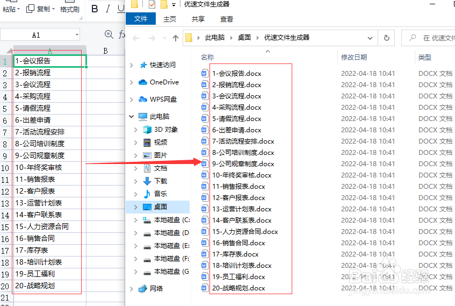The image size is (455, 306).
Task: Click the 网络 network icon
Action: (143, 289)
